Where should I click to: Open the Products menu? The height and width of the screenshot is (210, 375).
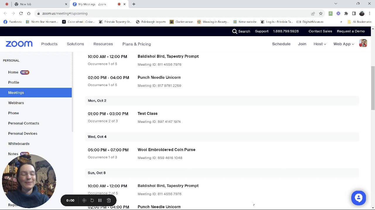pyautogui.click(x=49, y=44)
